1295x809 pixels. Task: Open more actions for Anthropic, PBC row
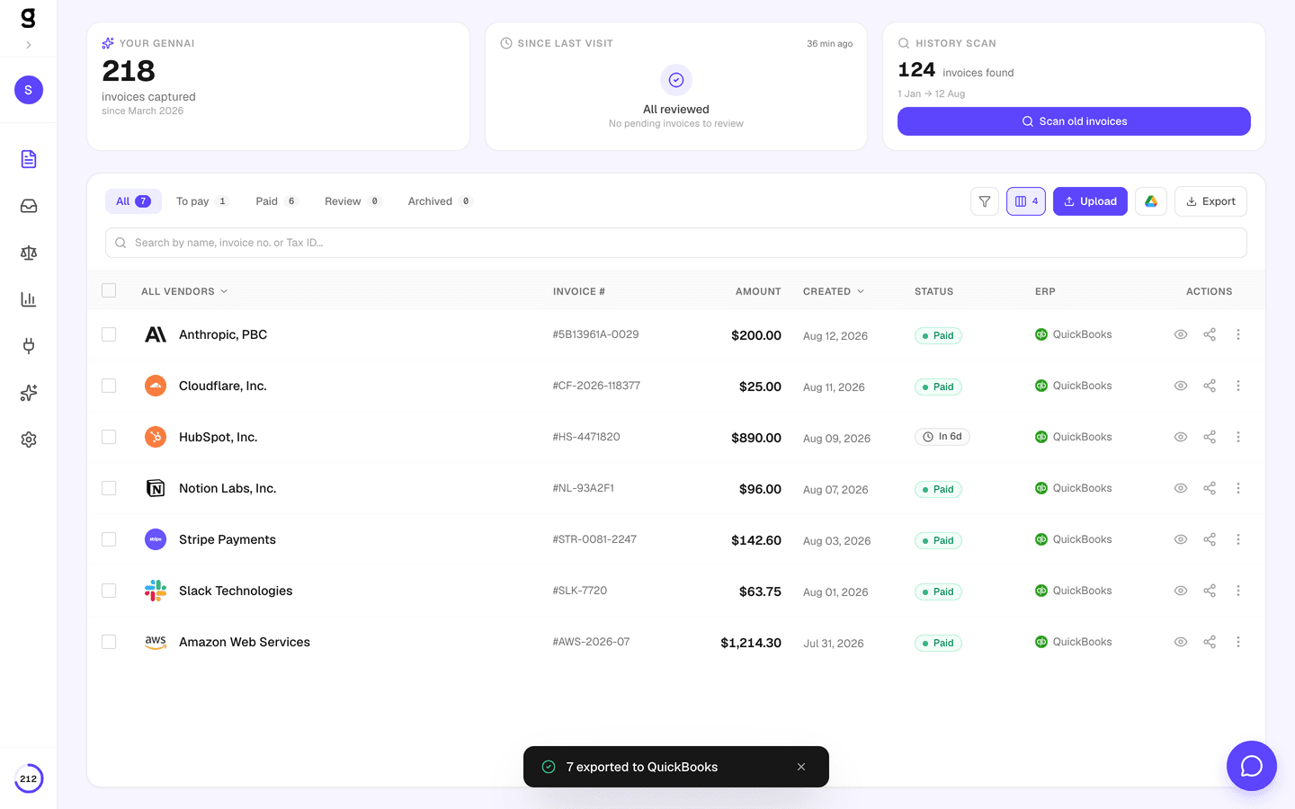coord(1238,334)
